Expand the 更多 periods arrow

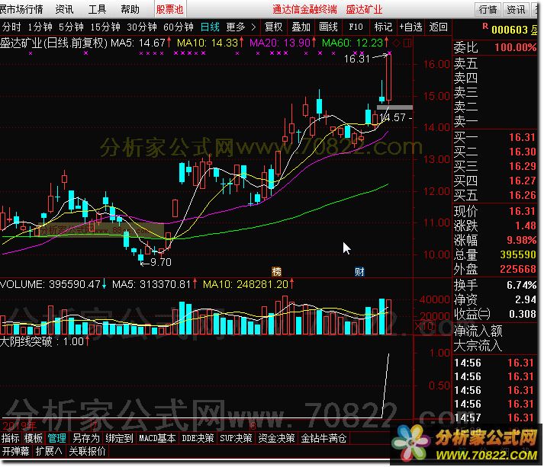[253, 27]
